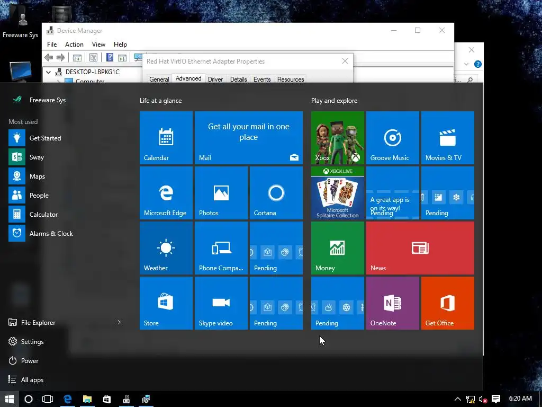
Task: Click blue help icon in background window
Action: tap(478, 64)
